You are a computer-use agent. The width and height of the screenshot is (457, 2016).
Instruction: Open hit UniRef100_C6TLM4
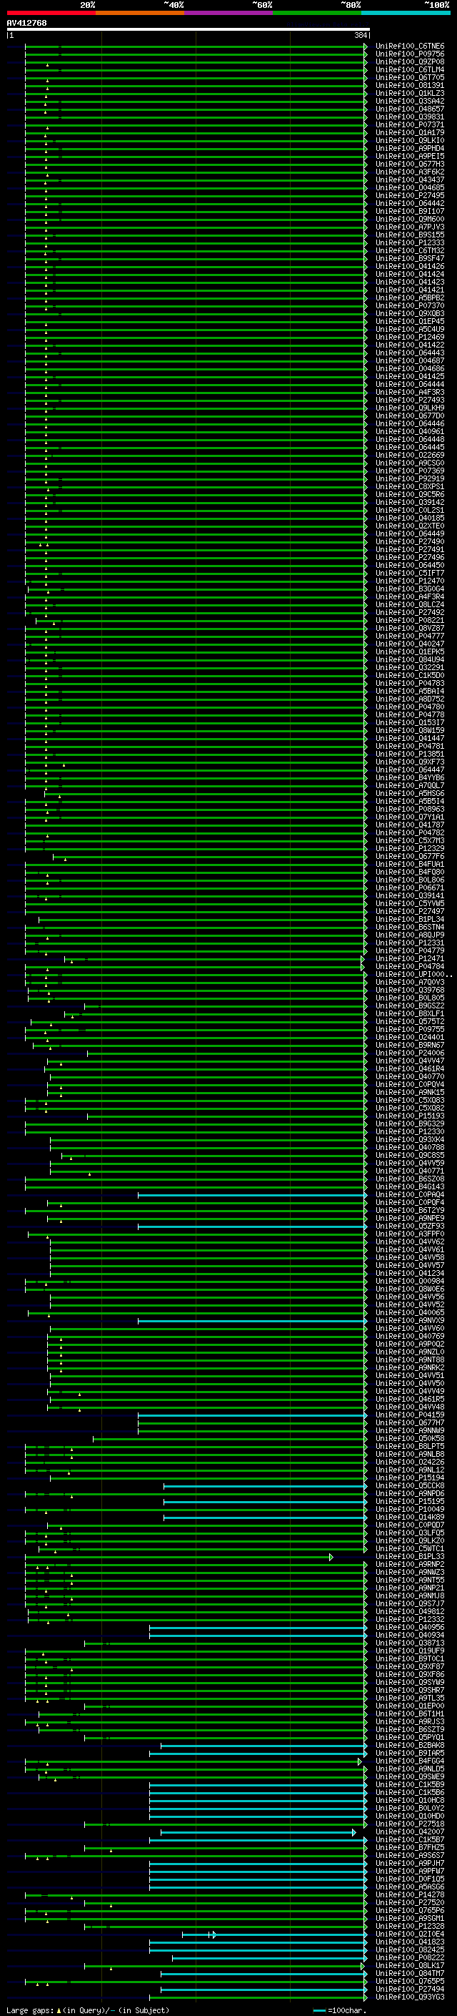point(410,69)
